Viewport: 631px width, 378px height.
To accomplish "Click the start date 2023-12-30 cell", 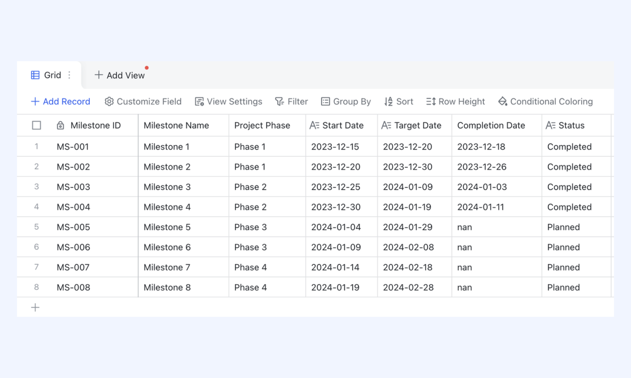I will point(342,207).
